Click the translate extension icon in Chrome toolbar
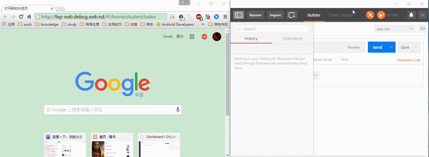Screen dimensions: 429x157 tap(172, 17)
